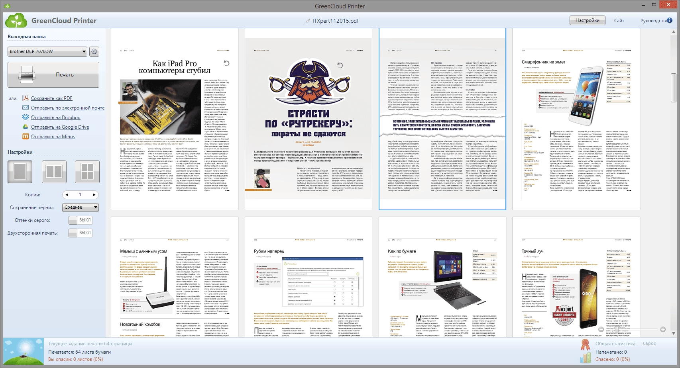Click Отправить по электронной почте link
The image size is (680, 368).
coord(68,108)
